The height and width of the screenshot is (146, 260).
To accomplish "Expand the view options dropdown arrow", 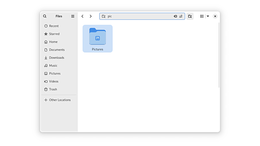I will pyautogui.click(x=208, y=16).
